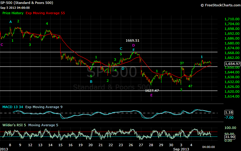Click date 22 on the time axis

tap(111, 145)
